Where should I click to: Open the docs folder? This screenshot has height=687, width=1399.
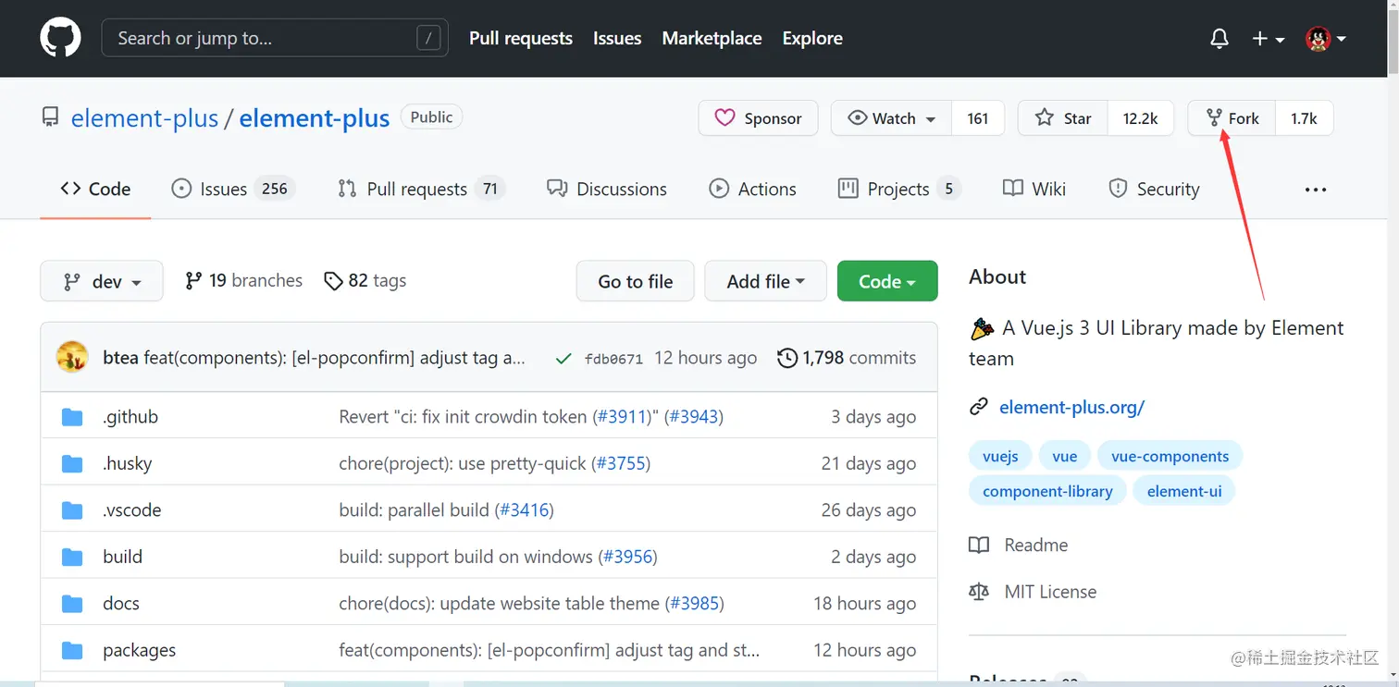pos(121,604)
